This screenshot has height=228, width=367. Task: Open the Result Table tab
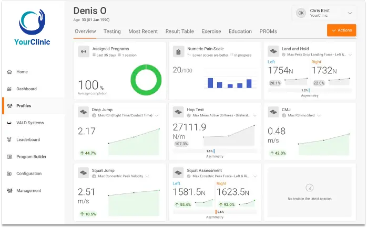[x=179, y=31]
